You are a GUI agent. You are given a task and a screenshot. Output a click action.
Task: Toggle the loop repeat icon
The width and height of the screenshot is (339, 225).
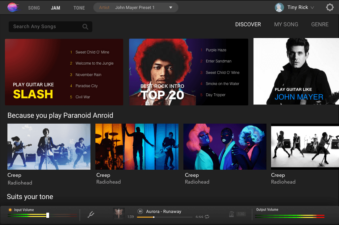[207, 217]
